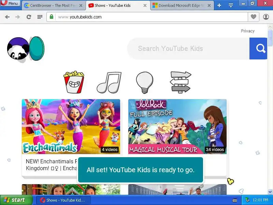Screen dimensions: 273x205
Task: Reload the page with refresh icon
Action: click(29, 17)
